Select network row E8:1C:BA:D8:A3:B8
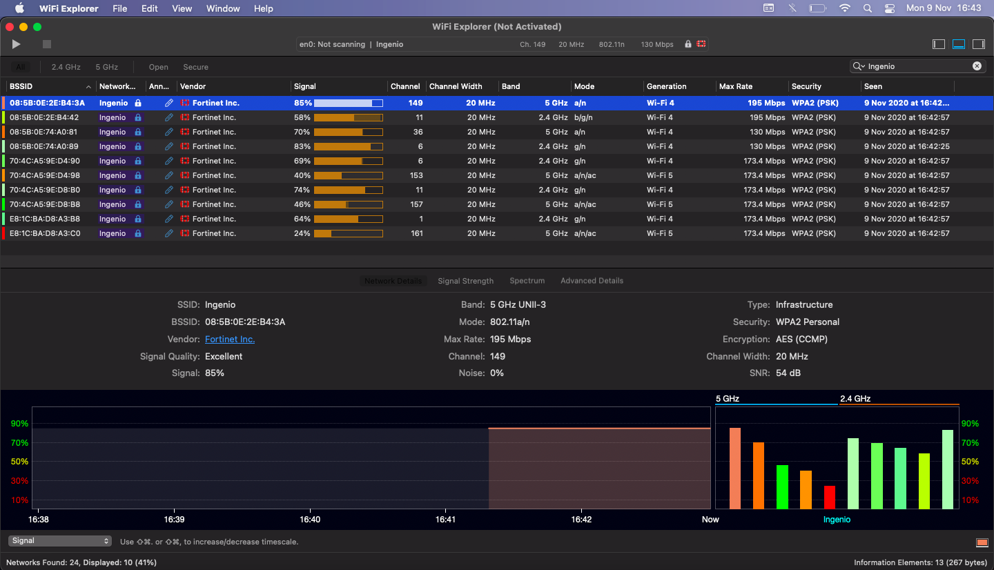The width and height of the screenshot is (994, 570). click(x=497, y=219)
